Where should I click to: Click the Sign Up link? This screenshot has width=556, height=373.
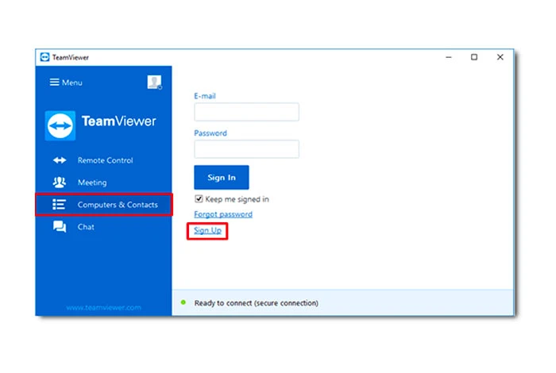tap(207, 231)
